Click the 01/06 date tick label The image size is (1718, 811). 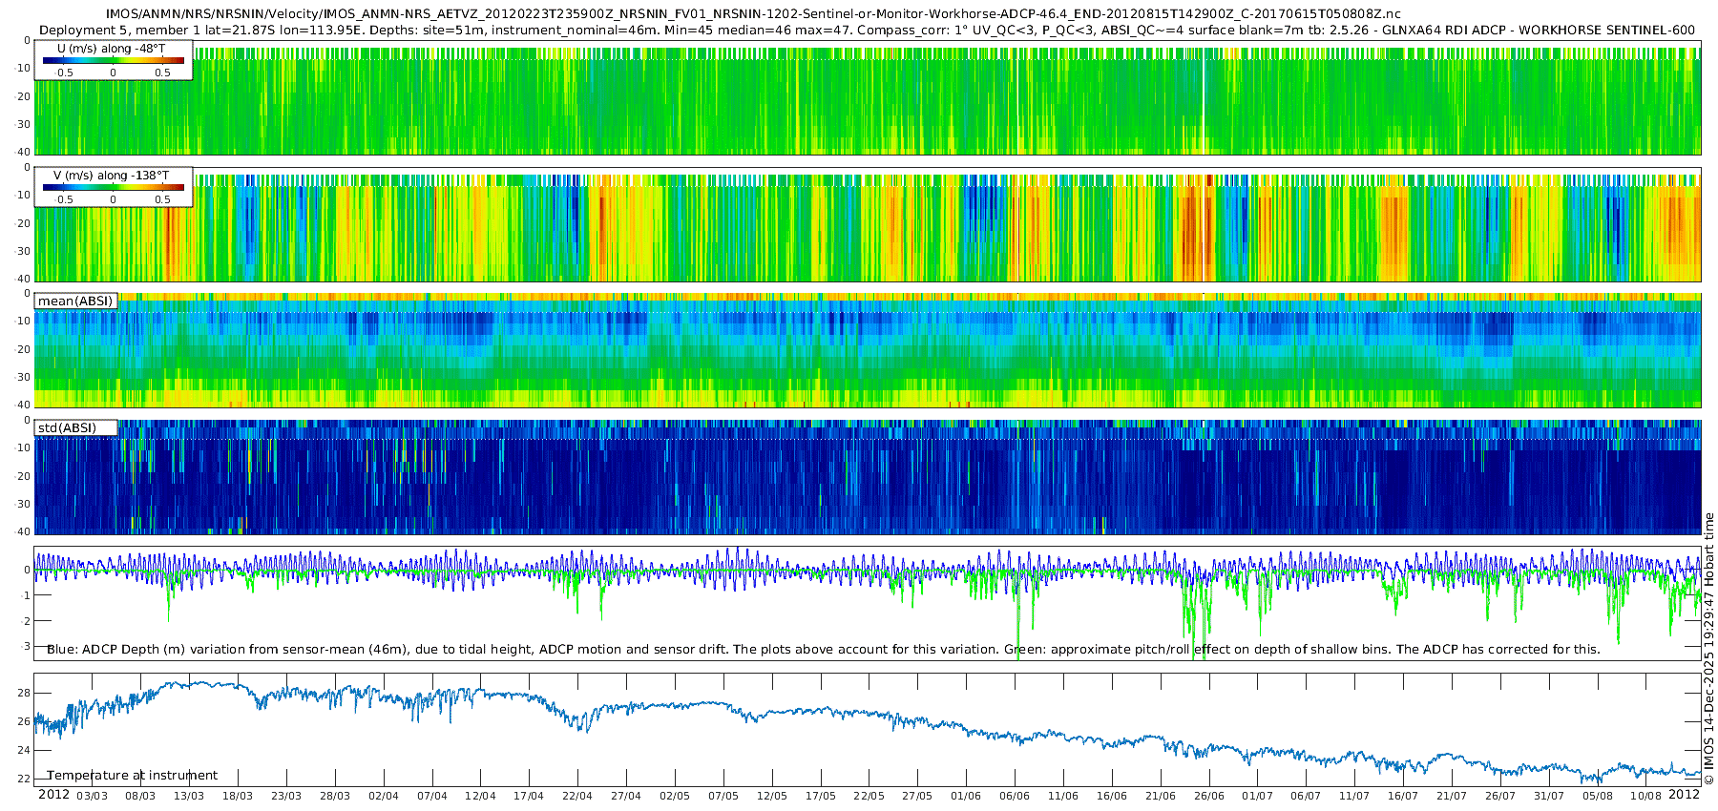[x=966, y=796]
